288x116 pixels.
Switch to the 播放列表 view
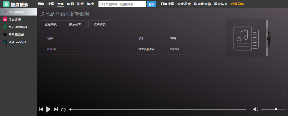[75, 24]
